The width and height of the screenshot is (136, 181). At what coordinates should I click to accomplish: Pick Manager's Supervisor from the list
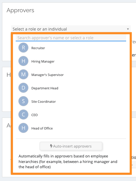coord(71,74)
